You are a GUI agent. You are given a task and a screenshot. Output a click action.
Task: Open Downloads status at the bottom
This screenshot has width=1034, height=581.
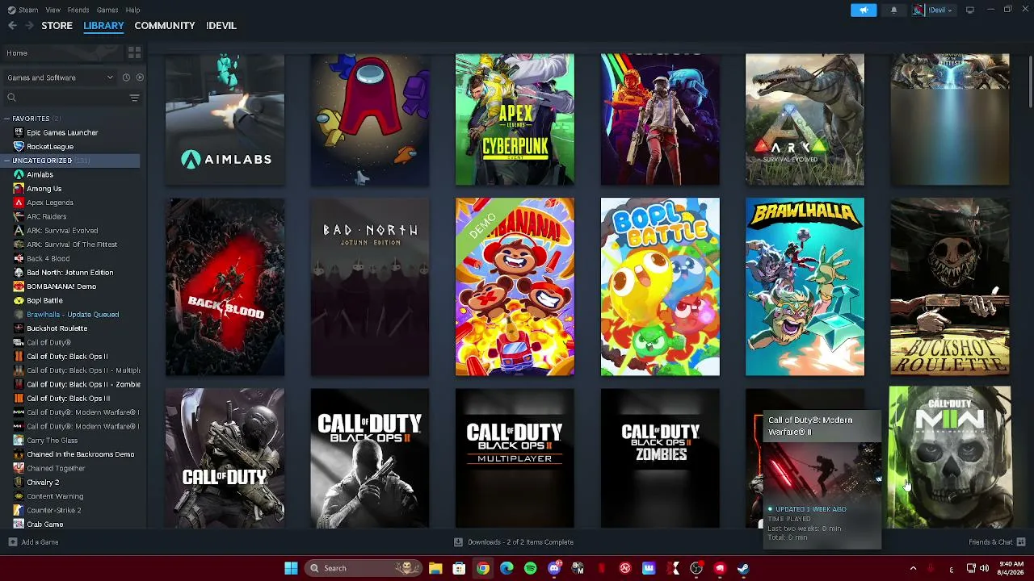click(x=514, y=542)
